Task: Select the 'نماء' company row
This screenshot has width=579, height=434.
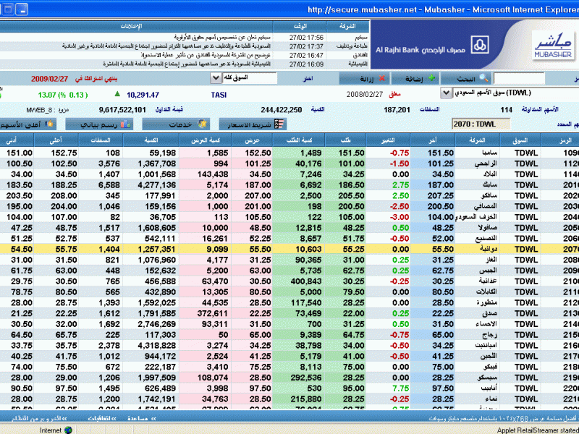Action: [x=289, y=399]
